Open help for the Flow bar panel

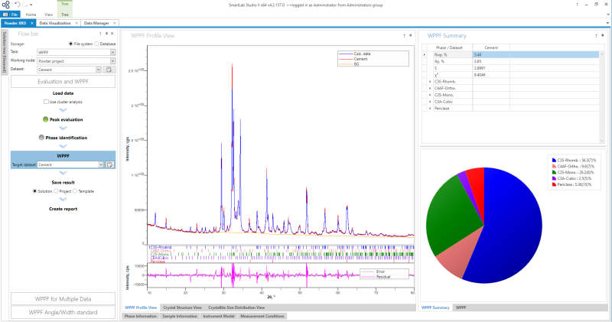click(x=100, y=34)
